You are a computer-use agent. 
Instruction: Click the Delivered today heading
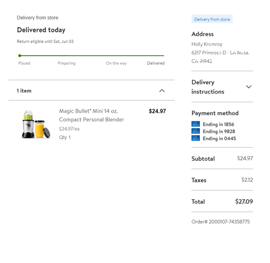pyautogui.click(x=41, y=30)
